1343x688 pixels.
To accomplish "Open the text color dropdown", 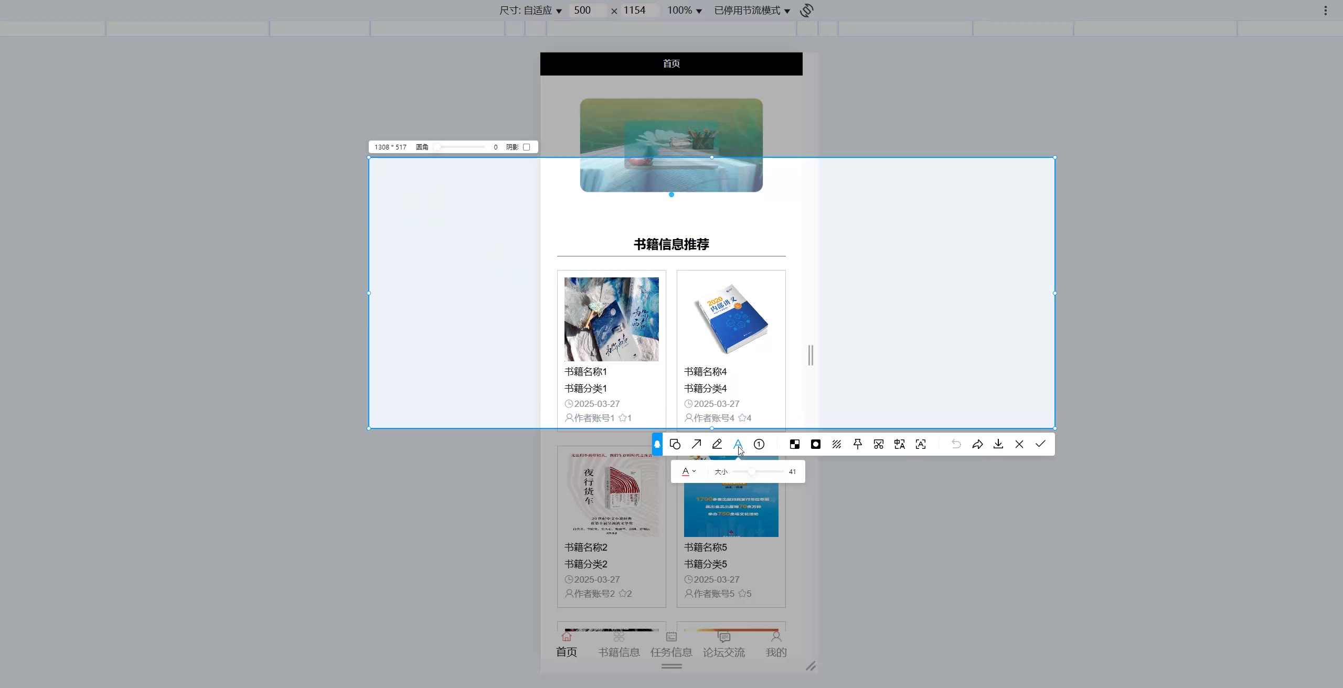I will (689, 471).
